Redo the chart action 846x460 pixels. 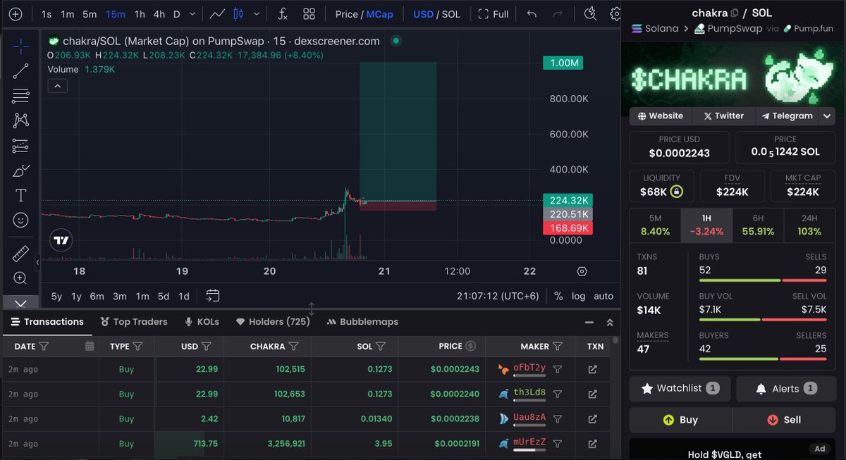coord(558,14)
